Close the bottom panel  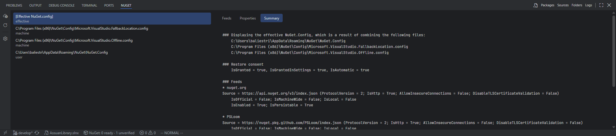(609, 5)
